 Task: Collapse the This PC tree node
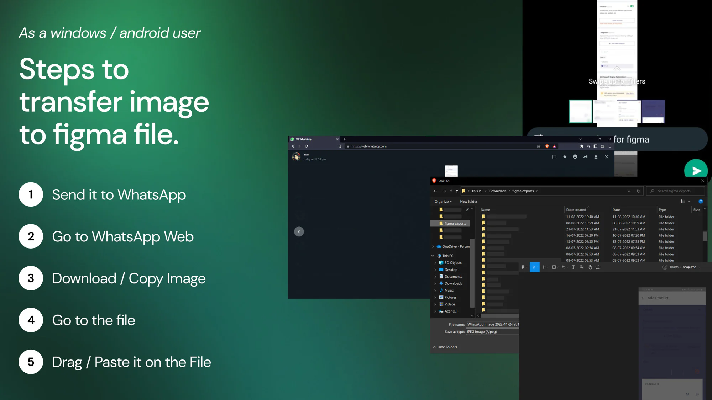pos(433,256)
